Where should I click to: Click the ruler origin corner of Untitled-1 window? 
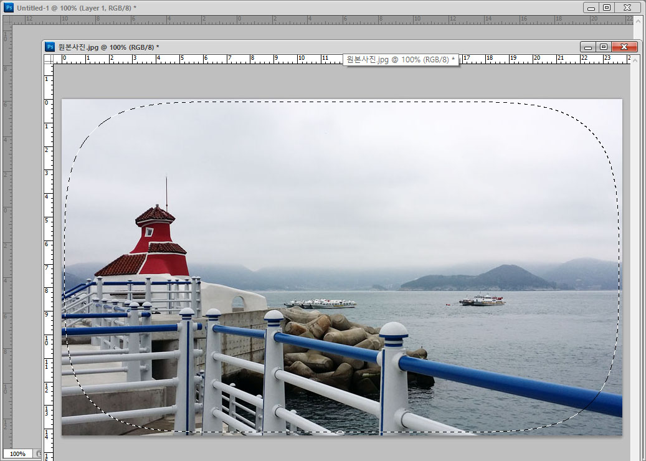(7, 20)
